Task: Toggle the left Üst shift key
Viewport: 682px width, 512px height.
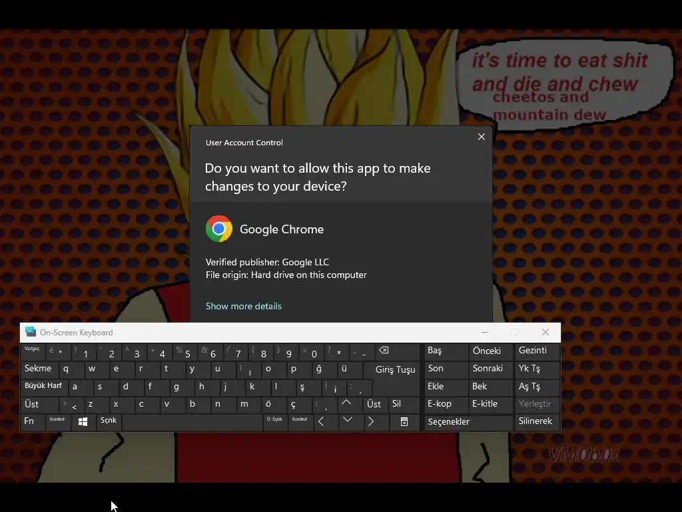Action: click(x=39, y=404)
